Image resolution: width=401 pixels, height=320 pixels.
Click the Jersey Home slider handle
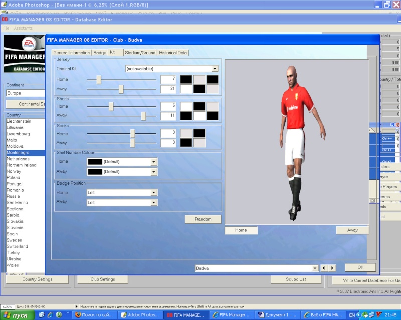point(99,80)
